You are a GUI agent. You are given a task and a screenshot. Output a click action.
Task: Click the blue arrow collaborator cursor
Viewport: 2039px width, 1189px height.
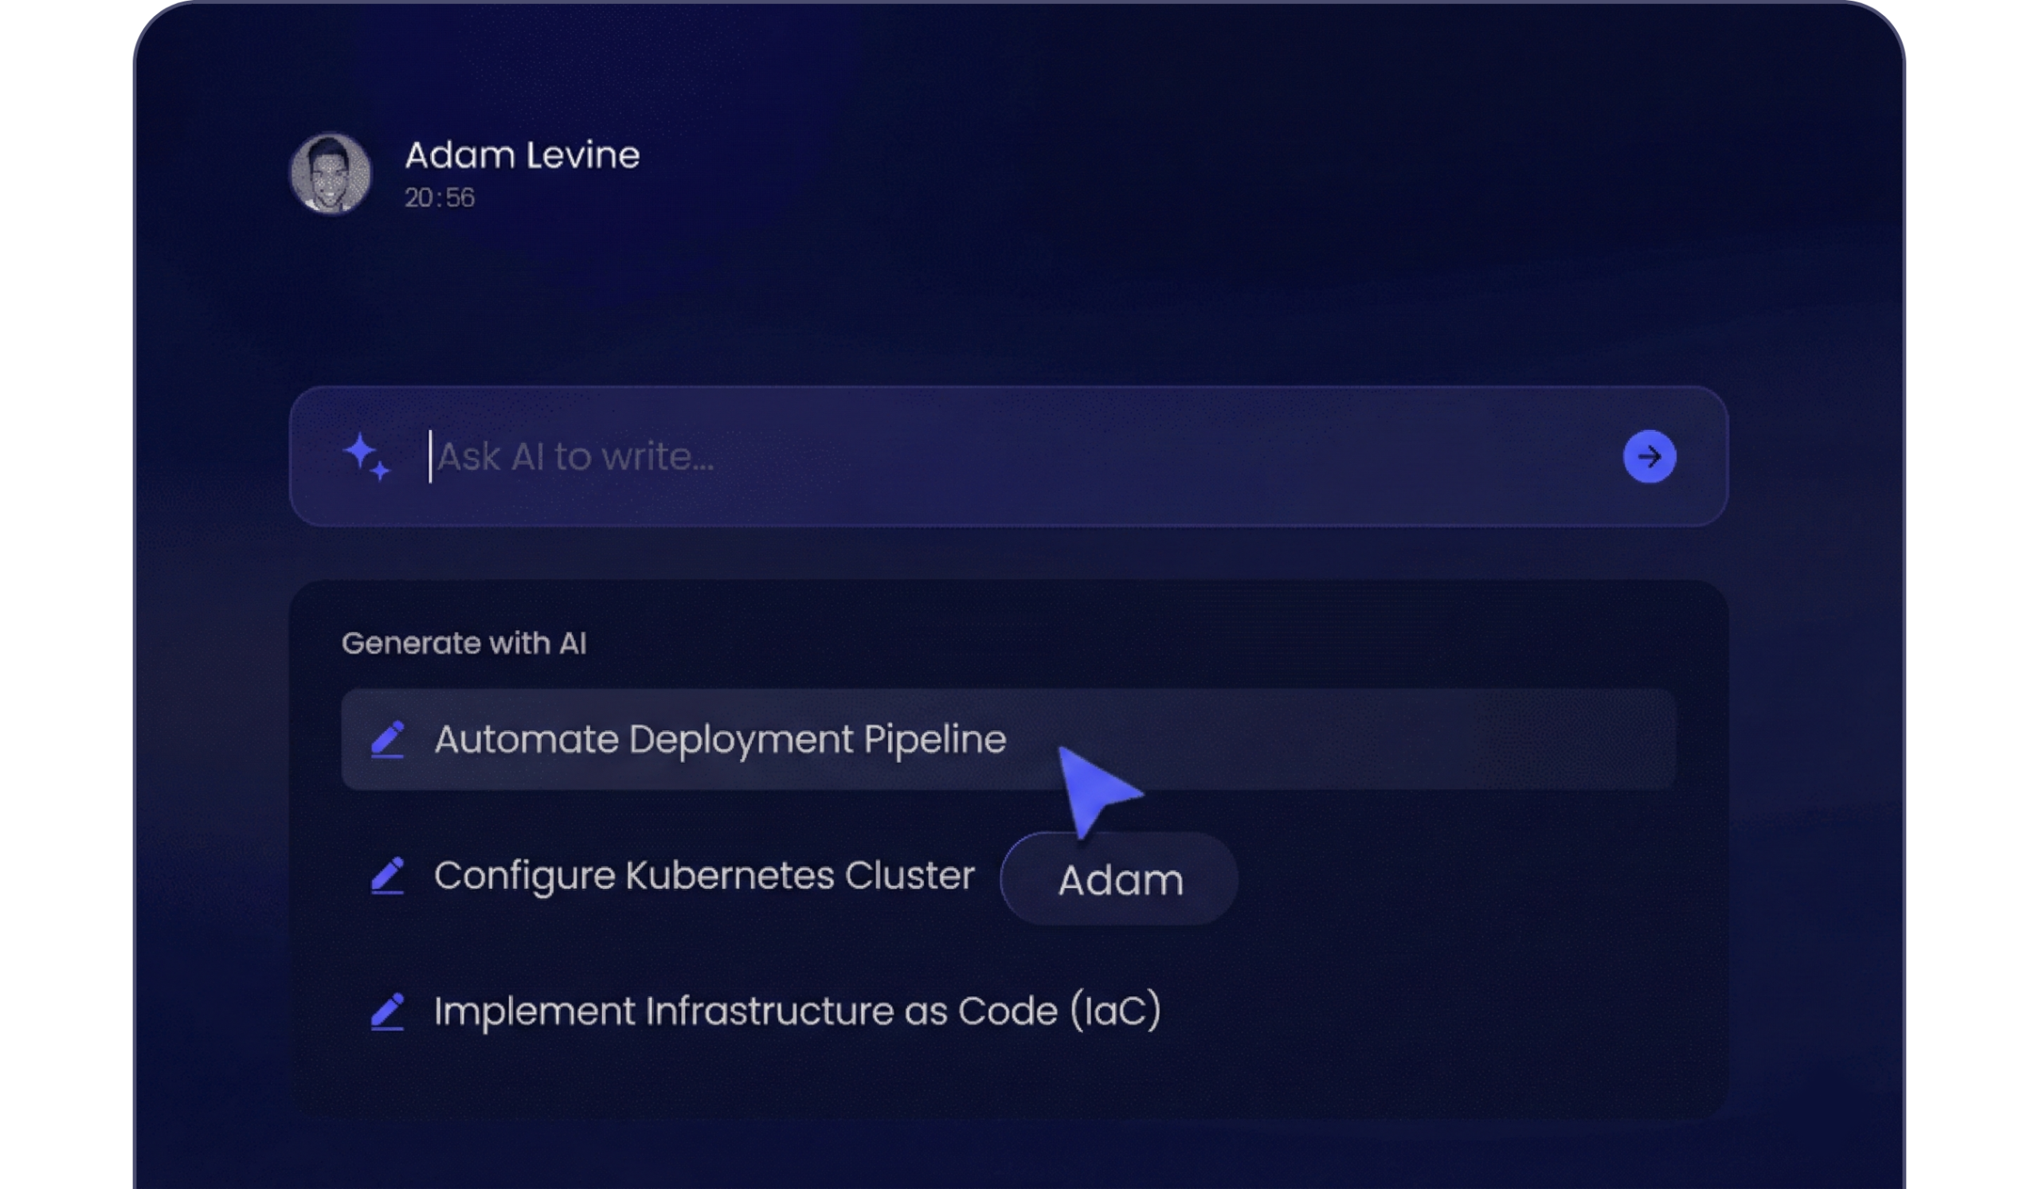coord(1091,788)
